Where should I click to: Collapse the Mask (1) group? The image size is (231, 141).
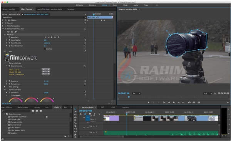tap(5, 35)
